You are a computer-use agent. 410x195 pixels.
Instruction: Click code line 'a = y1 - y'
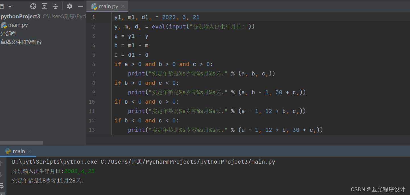pyautogui.click(x=131, y=36)
